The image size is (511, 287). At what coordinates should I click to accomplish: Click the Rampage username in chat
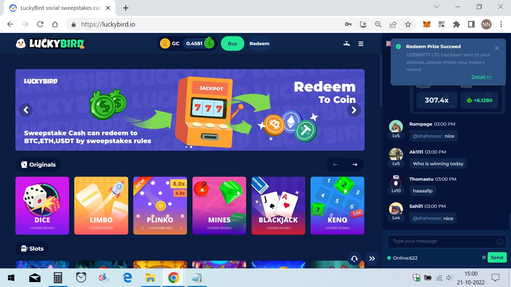421,124
